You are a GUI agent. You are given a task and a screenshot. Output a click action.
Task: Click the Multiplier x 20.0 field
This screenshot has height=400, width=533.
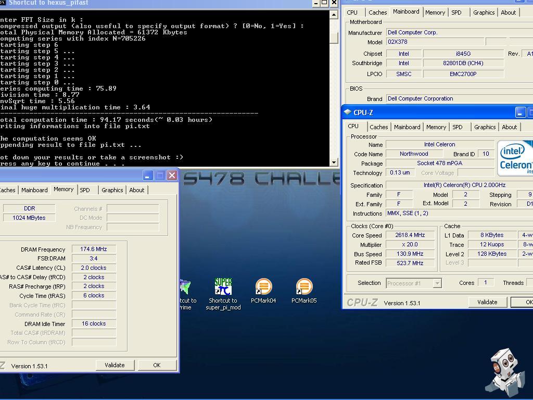pyautogui.click(x=410, y=245)
